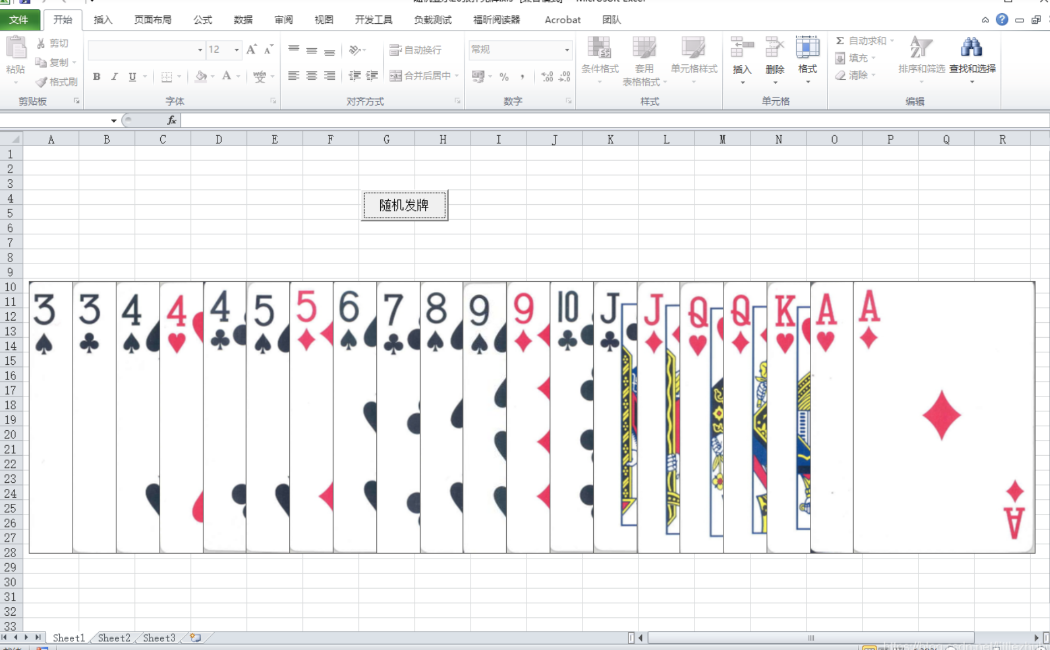The height and width of the screenshot is (650, 1050).
Task: Open Find and Select (查找和选择)
Action: [972, 60]
